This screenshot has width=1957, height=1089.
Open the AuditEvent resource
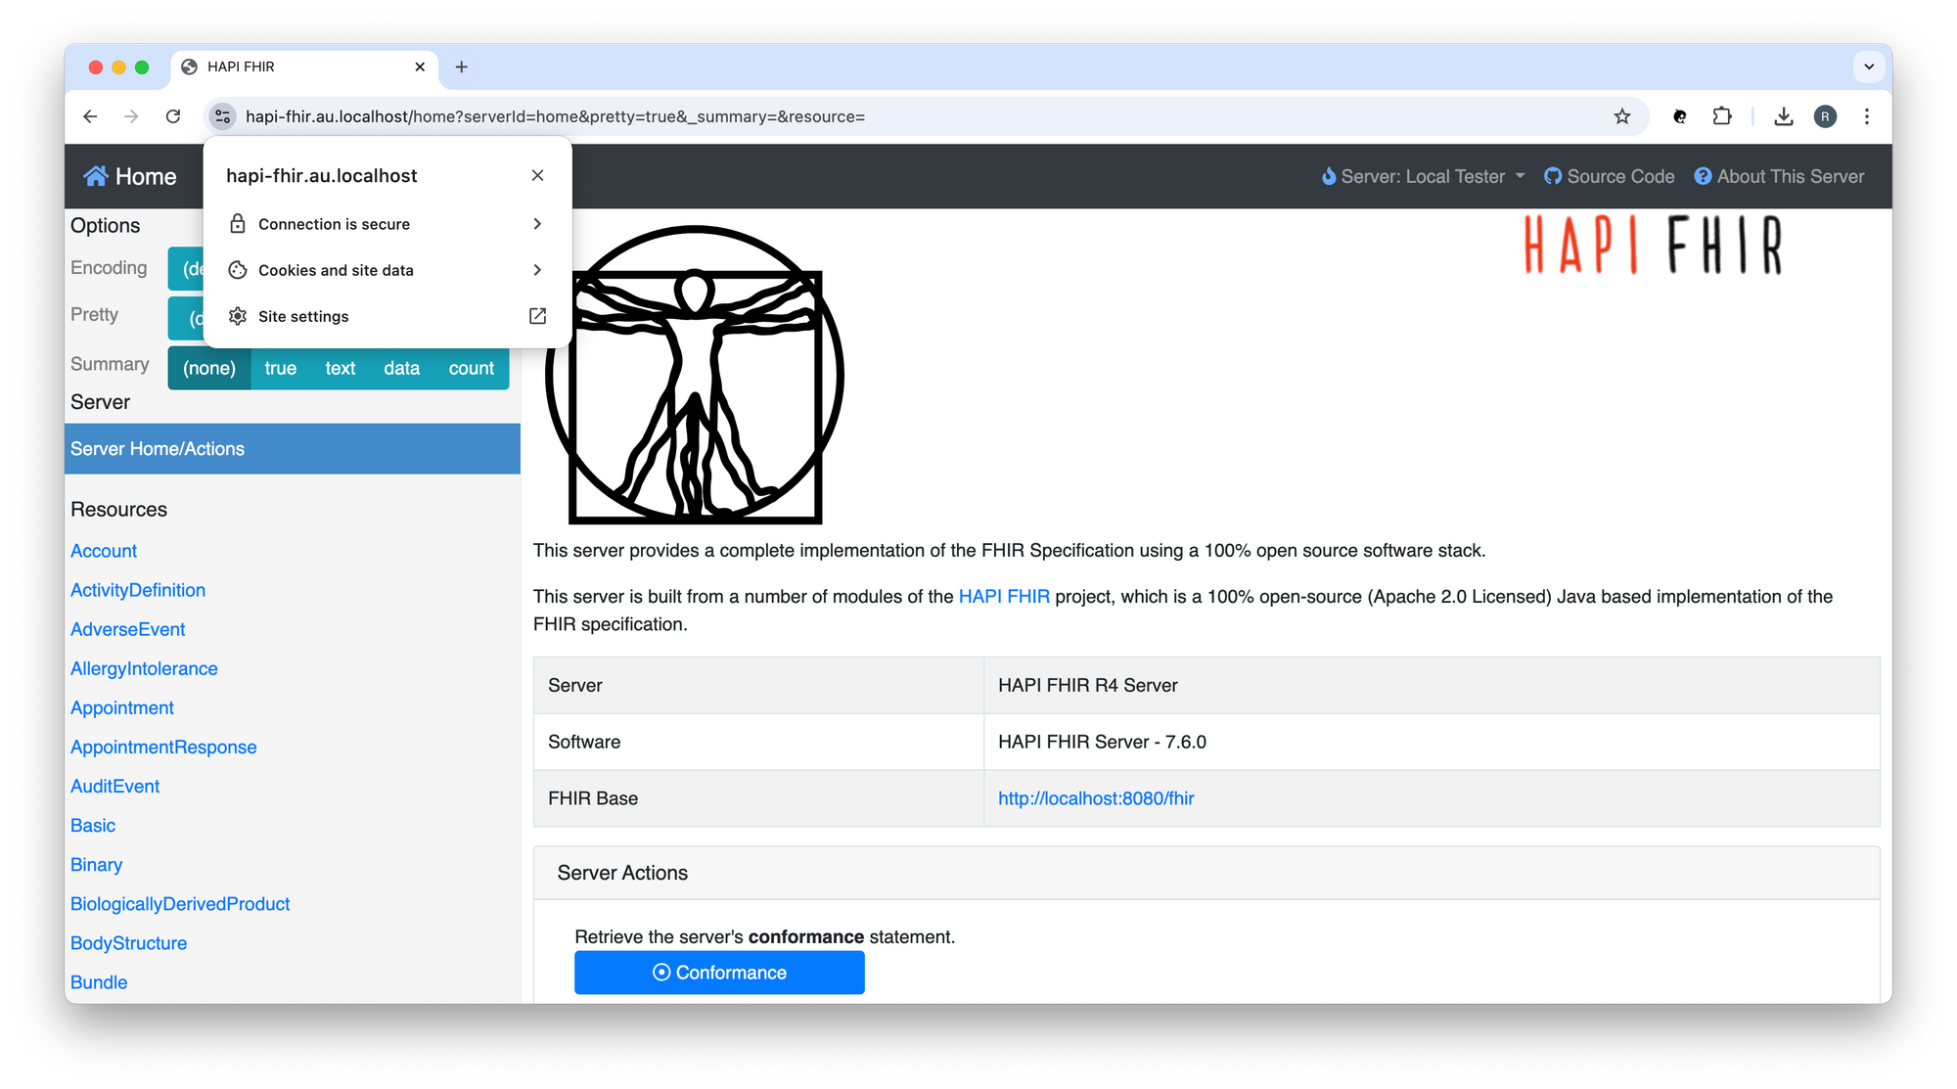point(115,786)
